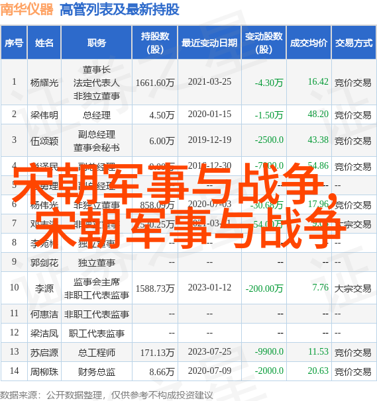
Task: Click 周柳珠 in row 14
Action: (x=44, y=372)
